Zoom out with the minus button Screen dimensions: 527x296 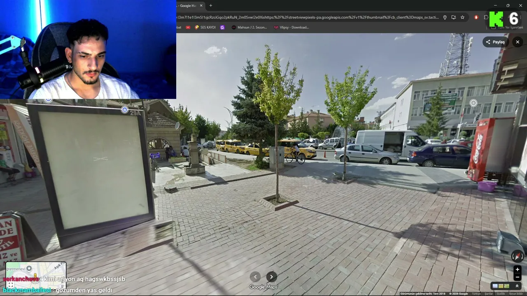[518, 277]
